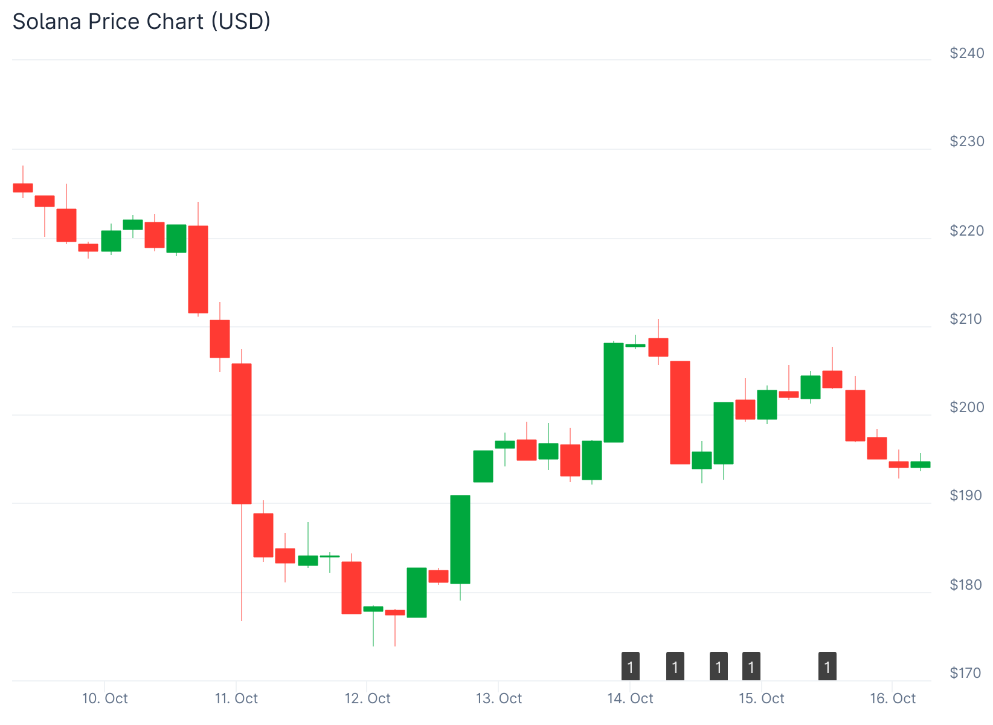Click the event marker above 14. Oct label
The image size is (993, 725).
tap(630, 666)
